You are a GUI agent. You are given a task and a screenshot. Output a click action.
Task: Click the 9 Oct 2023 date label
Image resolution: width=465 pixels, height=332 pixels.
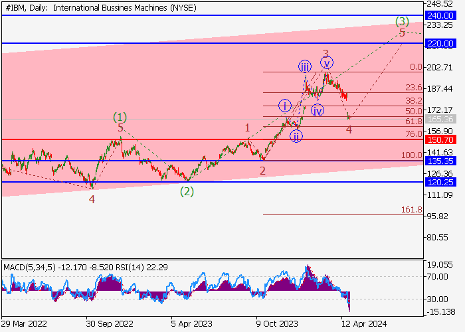[x=277, y=324]
